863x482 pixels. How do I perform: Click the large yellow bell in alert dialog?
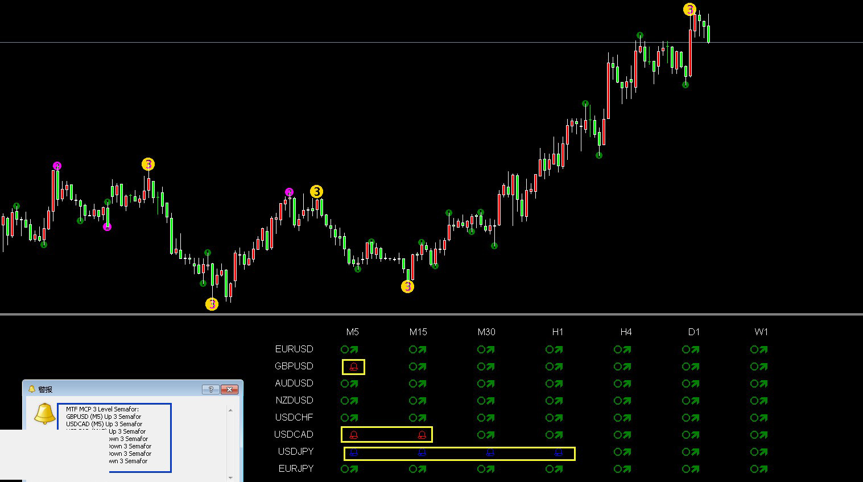point(44,414)
